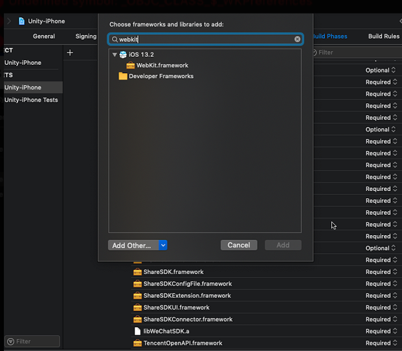The height and width of the screenshot is (351, 402).
Task: Change status of TencentOpenAPI.framework Required popup
Action: point(381,343)
